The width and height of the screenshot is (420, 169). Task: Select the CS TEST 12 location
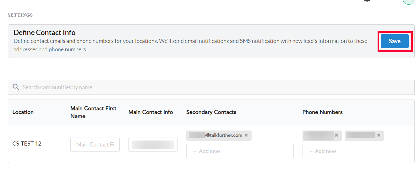(27, 144)
